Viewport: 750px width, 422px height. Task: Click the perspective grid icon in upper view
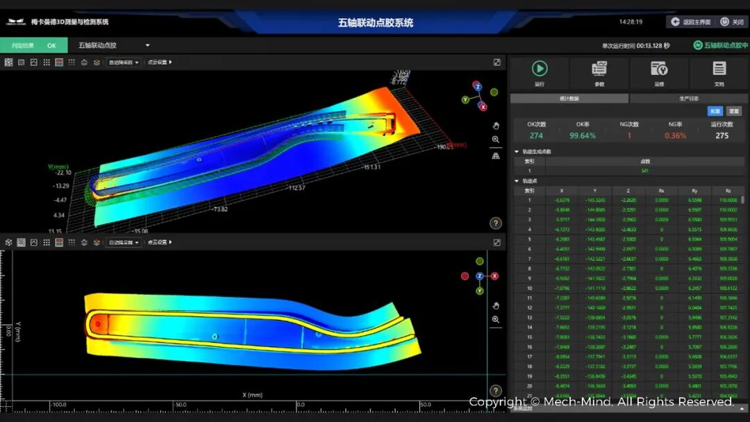[496, 155]
